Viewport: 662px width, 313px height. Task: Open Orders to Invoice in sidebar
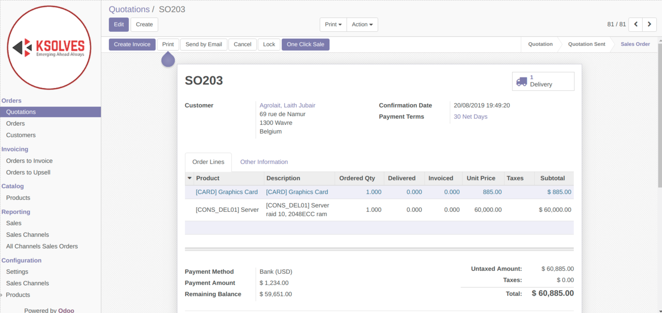(x=29, y=161)
